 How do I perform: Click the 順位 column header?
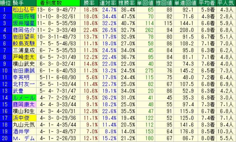(6, 3)
